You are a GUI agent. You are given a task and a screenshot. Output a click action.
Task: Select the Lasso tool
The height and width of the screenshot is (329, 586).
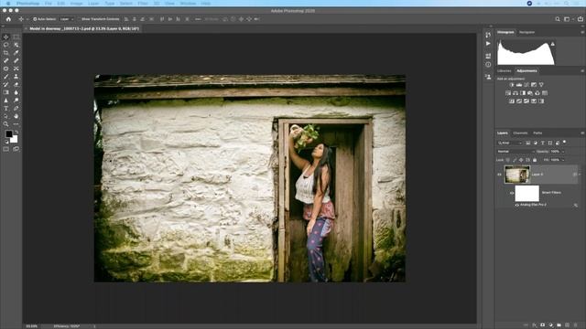pyautogui.click(x=6, y=45)
